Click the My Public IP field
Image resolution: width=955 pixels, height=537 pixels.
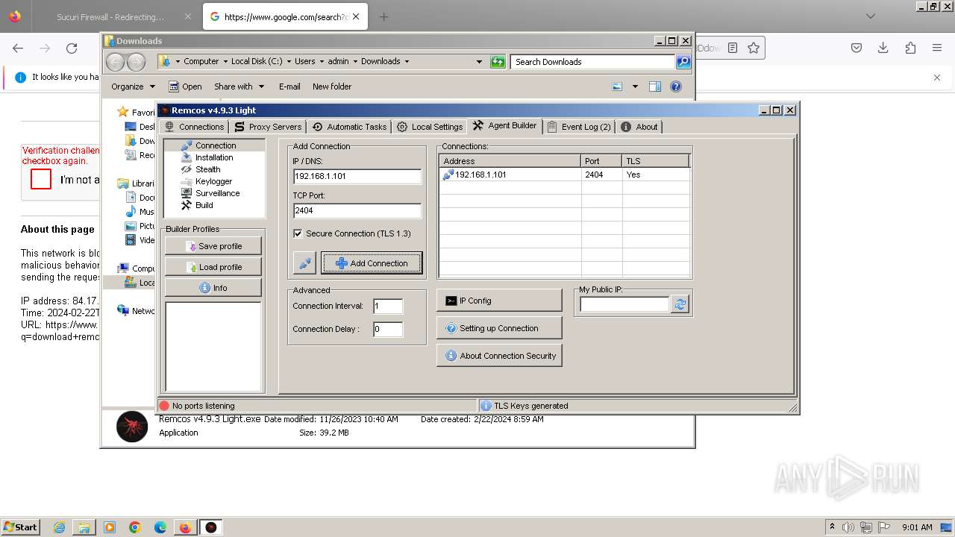click(624, 304)
